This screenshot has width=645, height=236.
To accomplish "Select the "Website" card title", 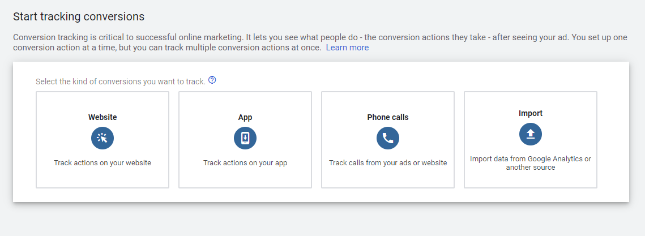I will coord(102,117).
